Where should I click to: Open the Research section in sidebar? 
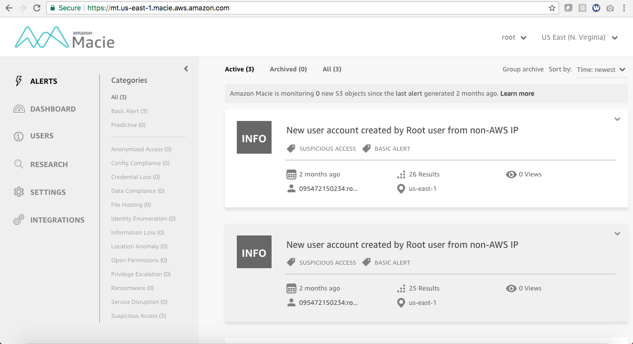pyautogui.click(x=49, y=165)
